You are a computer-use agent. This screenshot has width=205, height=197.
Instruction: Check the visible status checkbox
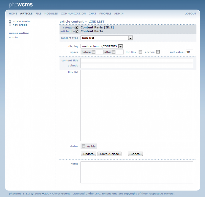point(83,146)
